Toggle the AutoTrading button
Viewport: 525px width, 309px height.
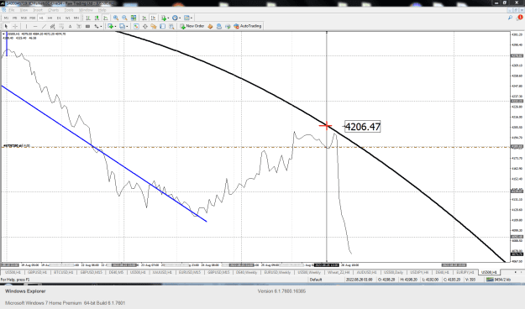[247, 26]
